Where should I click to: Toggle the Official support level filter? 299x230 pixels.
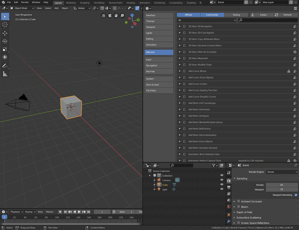pos(188,15)
